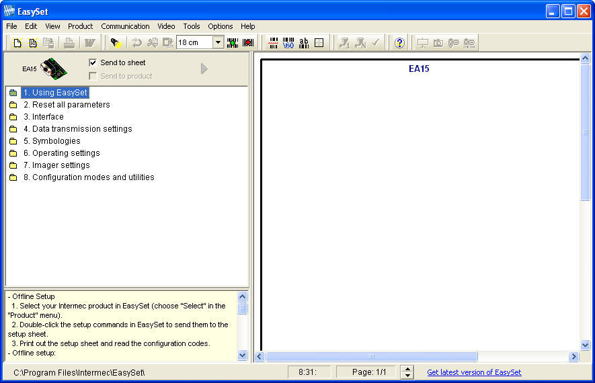Click the EA15 product image

point(54,69)
